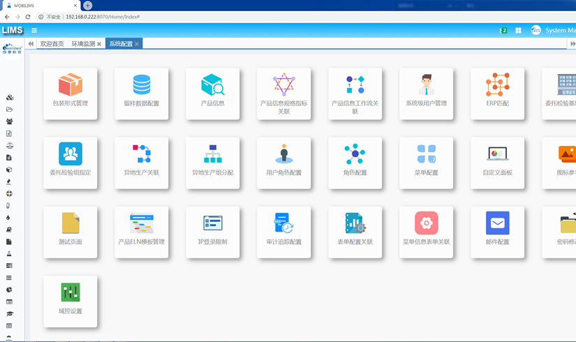Open 审计追踪配置 audit trail tile
576x342 pixels.
tap(284, 232)
